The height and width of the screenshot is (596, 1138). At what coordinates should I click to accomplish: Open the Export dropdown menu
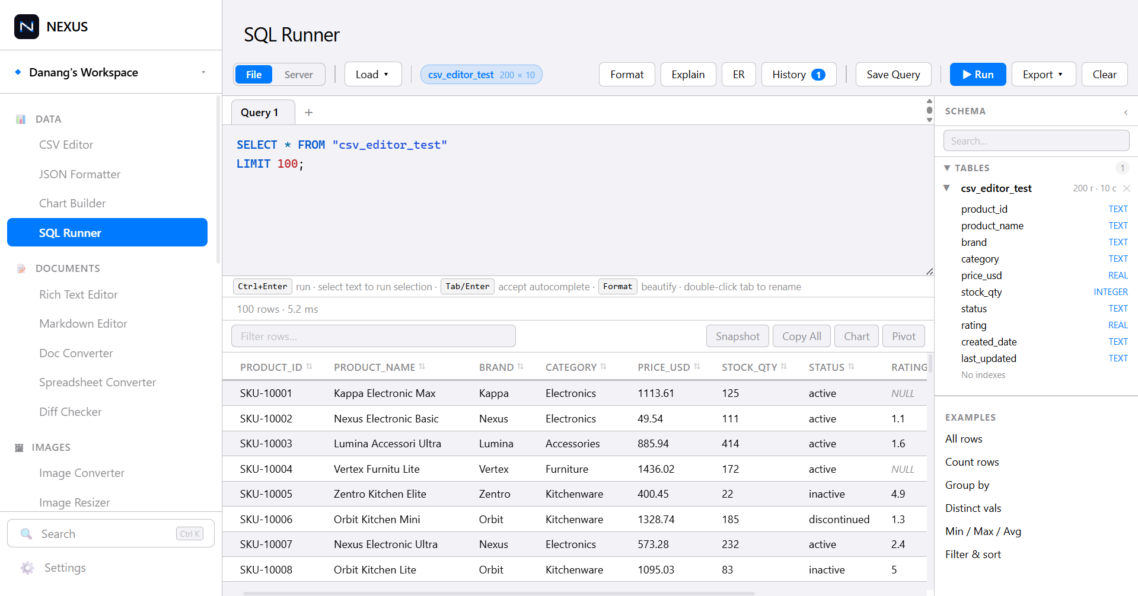(x=1043, y=75)
